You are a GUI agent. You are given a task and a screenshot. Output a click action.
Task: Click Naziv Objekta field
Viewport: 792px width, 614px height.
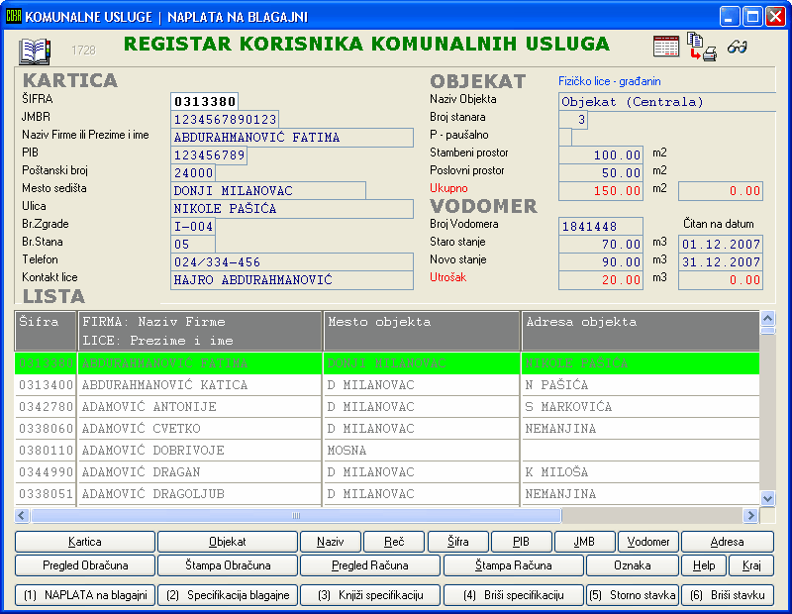tap(666, 102)
